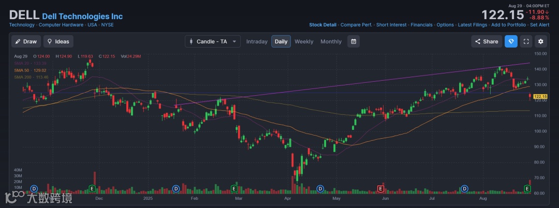This screenshot has height=208, width=559.
Task: Open the Draw tool
Action: point(25,41)
